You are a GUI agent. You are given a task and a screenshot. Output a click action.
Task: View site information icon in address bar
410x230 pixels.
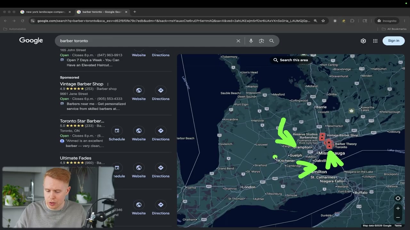(32, 21)
